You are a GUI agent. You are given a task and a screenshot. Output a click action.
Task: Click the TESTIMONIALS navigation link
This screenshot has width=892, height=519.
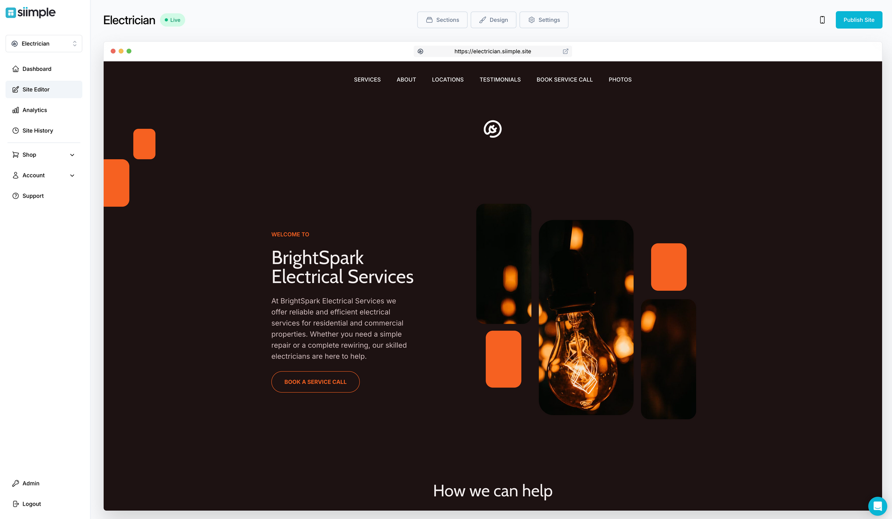[x=500, y=79]
